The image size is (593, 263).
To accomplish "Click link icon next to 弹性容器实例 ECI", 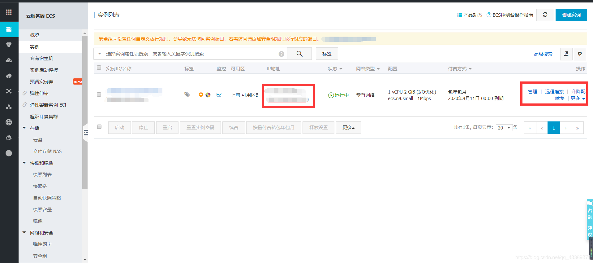I will tap(24, 105).
